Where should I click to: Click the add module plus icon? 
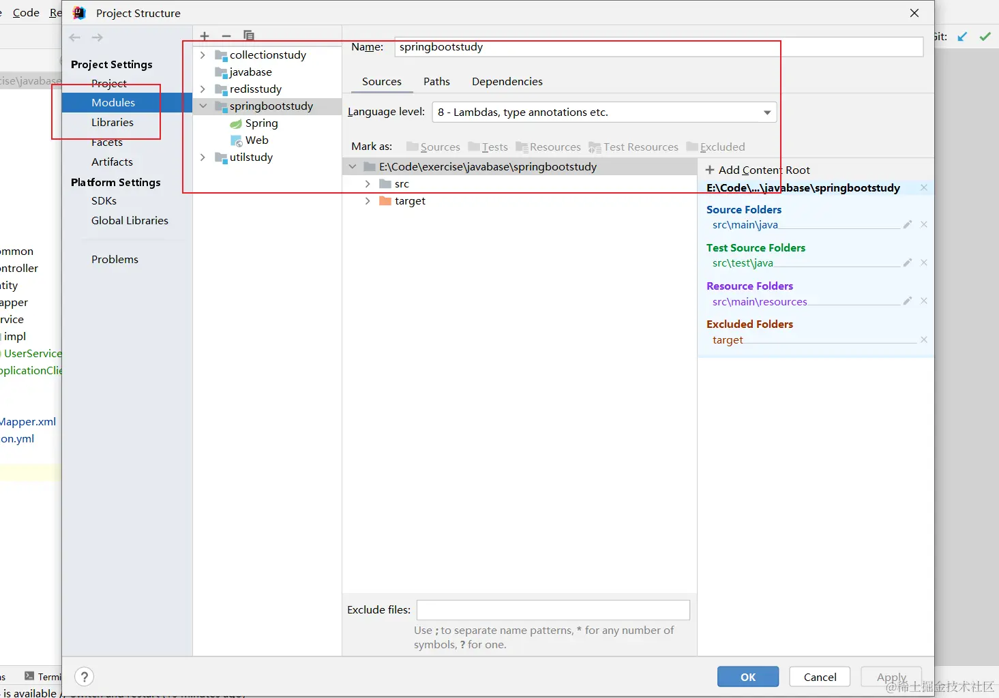(205, 36)
